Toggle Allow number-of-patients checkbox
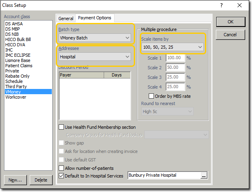Image resolution: width=252 pixels, height=192 pixels. 61,168
